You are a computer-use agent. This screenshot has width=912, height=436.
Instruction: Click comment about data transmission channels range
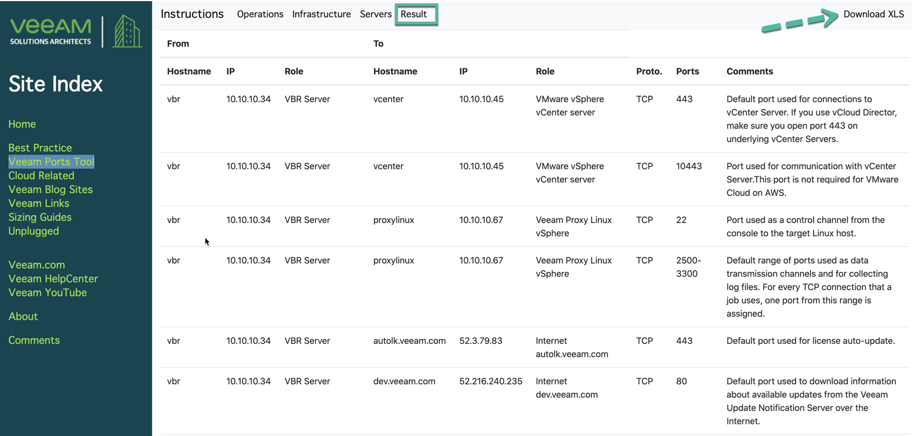click(x=809, y=287)
